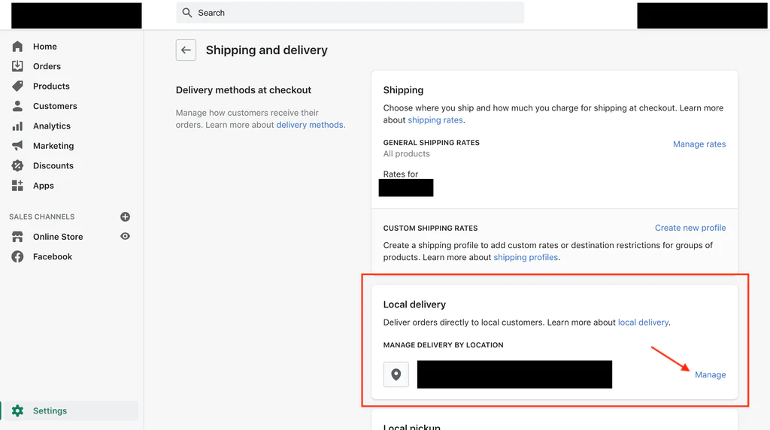Click Manage rates link
The height and width of the screenshot is (430, 770).
pos(699,144)
